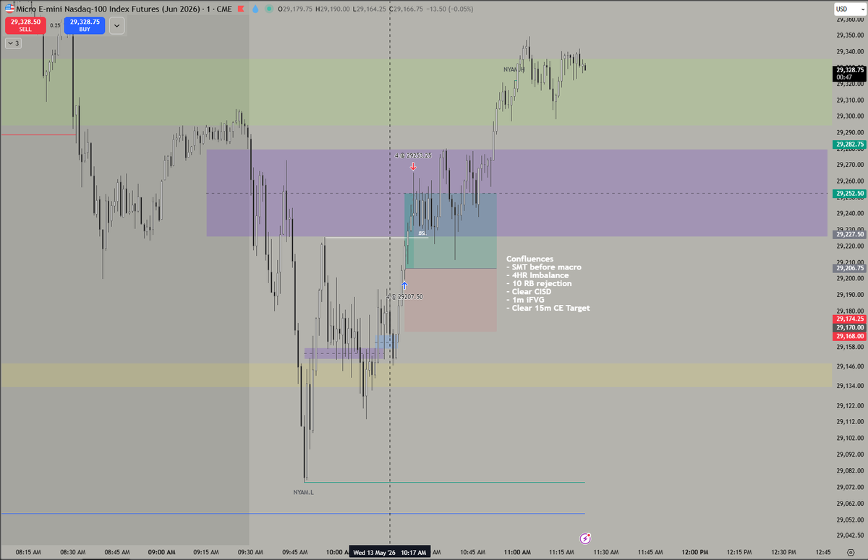Click the order label 4 @ 29207.50
Viewport: 868px width, 560px height.
point(405,296)
